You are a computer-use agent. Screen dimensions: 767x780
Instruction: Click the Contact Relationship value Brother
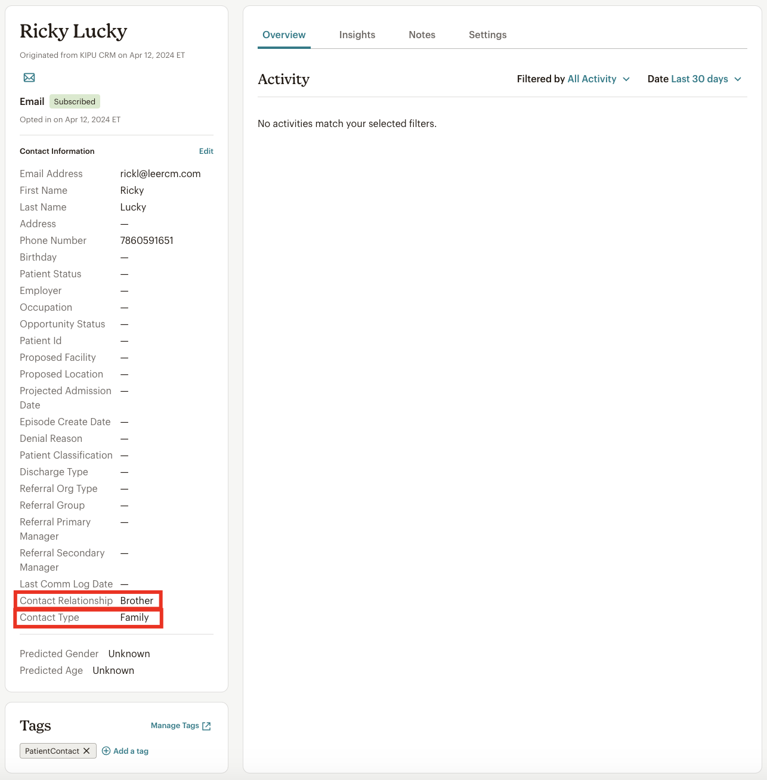point(137,601)
